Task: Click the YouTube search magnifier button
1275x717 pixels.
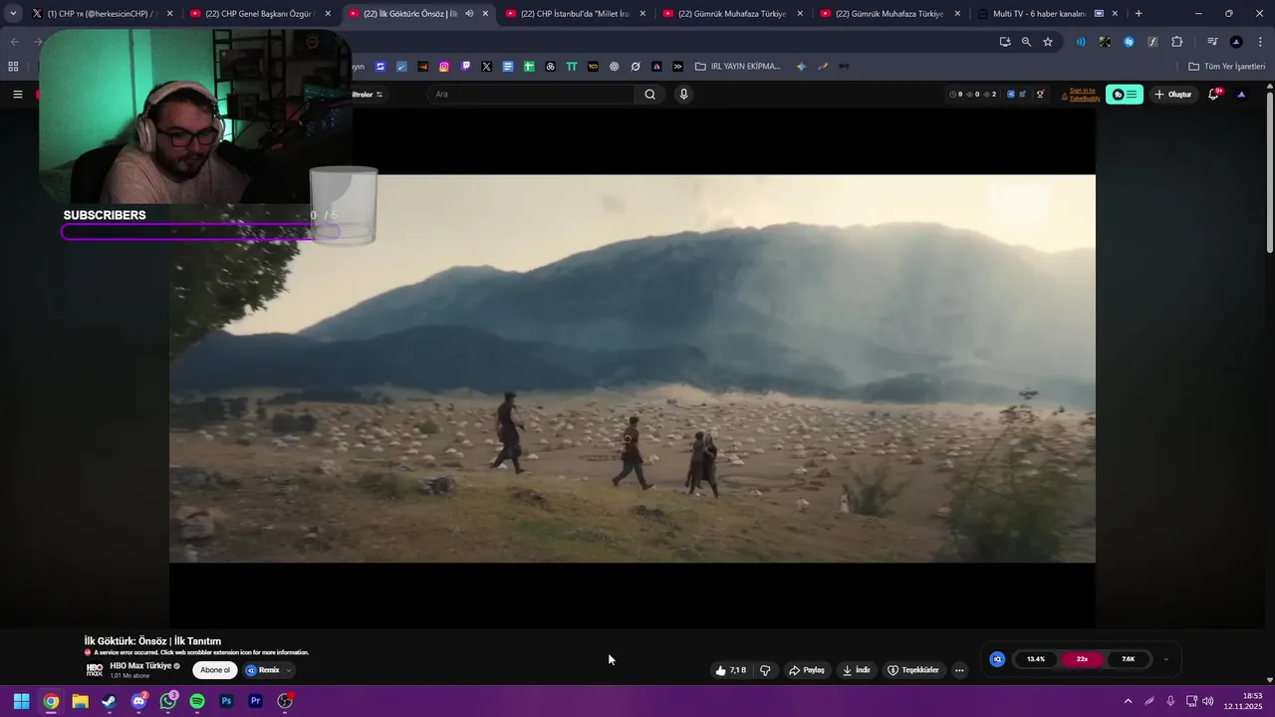Action: (649, 95)
